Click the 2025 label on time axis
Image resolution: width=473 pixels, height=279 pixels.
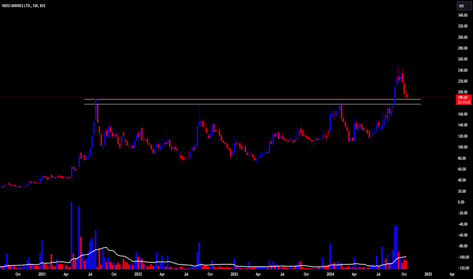click(428, 274)
